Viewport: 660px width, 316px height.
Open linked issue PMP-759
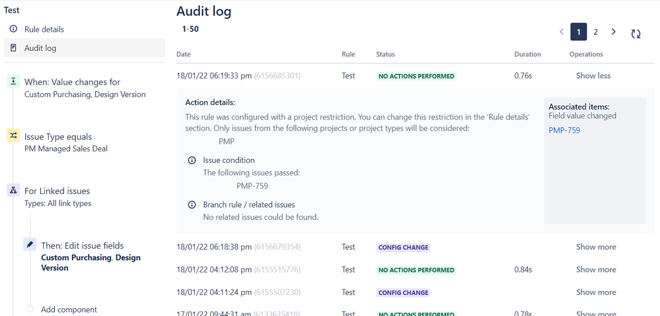564,130
